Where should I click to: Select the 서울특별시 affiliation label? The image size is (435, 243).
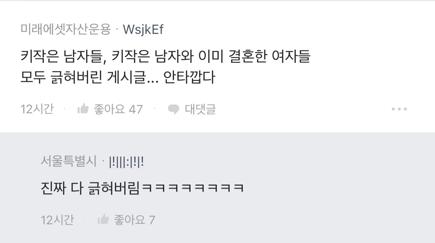click(69, 162)
